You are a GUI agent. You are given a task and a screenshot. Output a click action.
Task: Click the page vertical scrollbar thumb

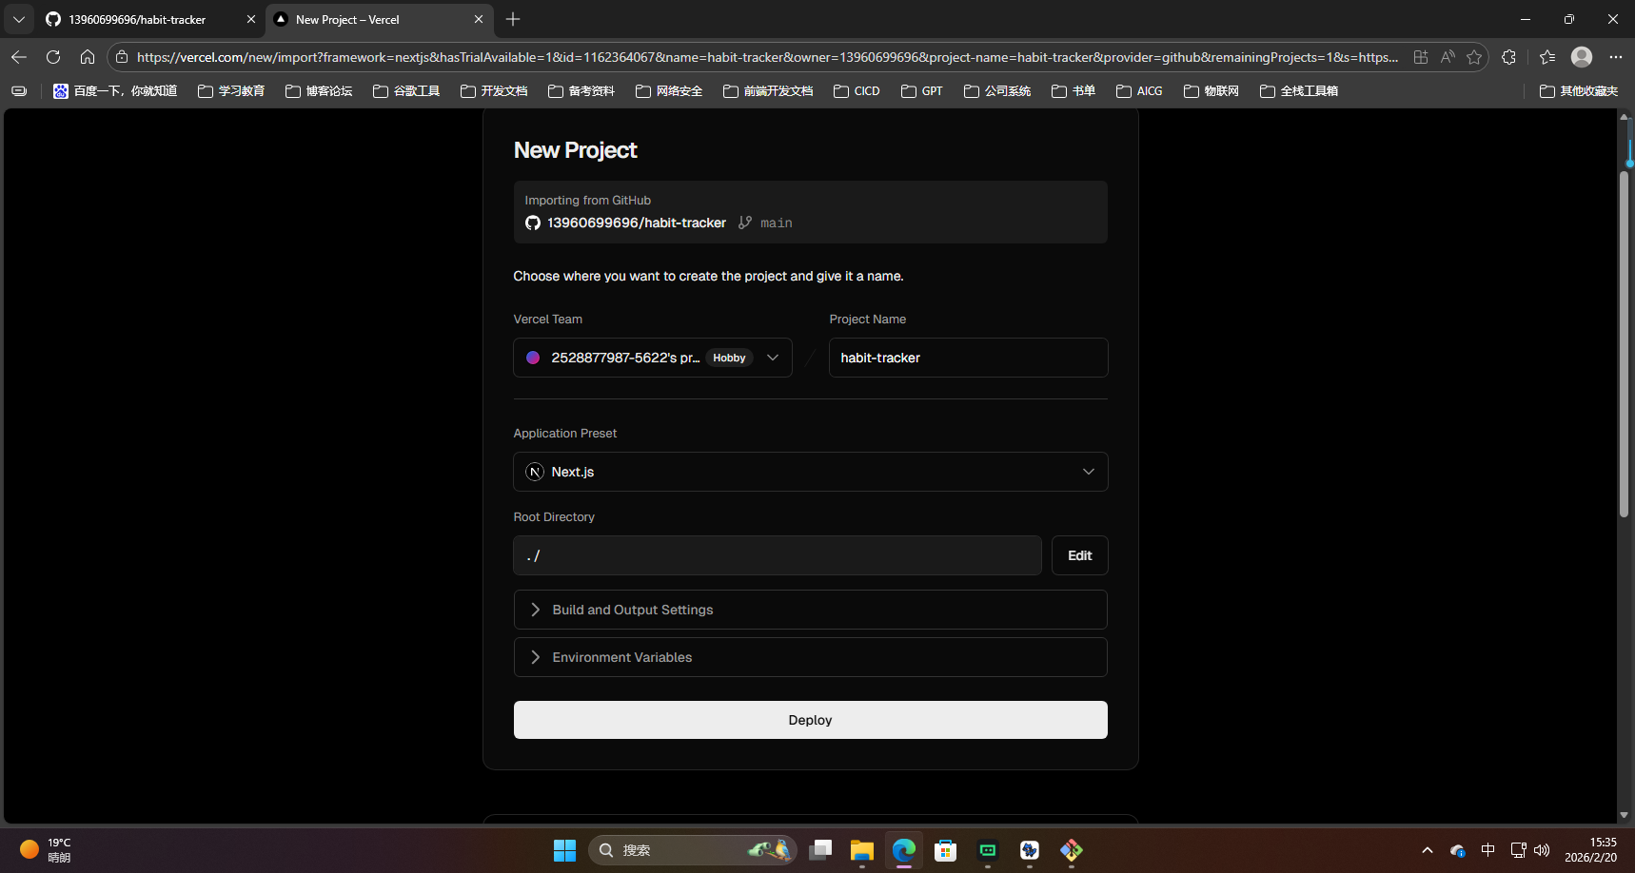1625,344
